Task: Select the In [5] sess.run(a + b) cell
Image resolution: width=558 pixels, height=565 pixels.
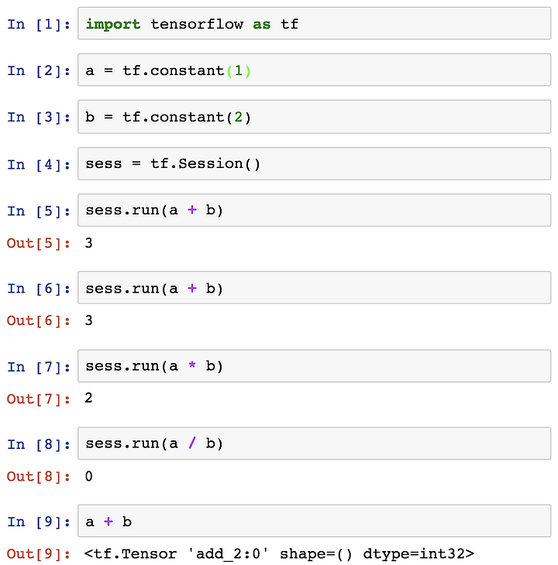Action: click(314, 210)
